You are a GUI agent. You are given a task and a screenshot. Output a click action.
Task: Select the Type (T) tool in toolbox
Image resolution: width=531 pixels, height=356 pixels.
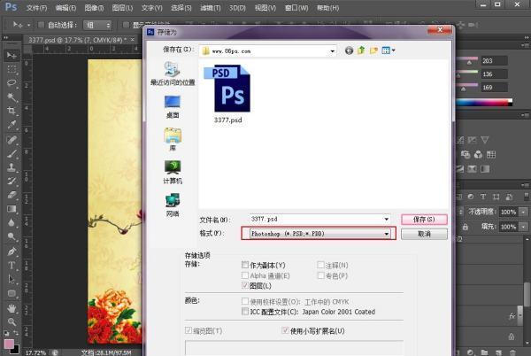(x=12, y=265)
